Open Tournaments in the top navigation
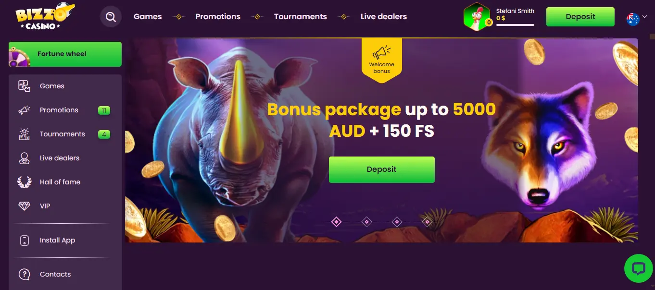Image resolution: width=655 pixels, height=290 pixels. tap(301, 16)
